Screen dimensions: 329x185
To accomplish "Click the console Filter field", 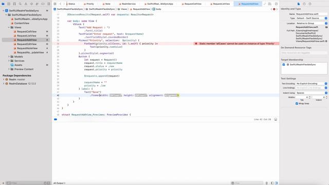I will point(247,183).
